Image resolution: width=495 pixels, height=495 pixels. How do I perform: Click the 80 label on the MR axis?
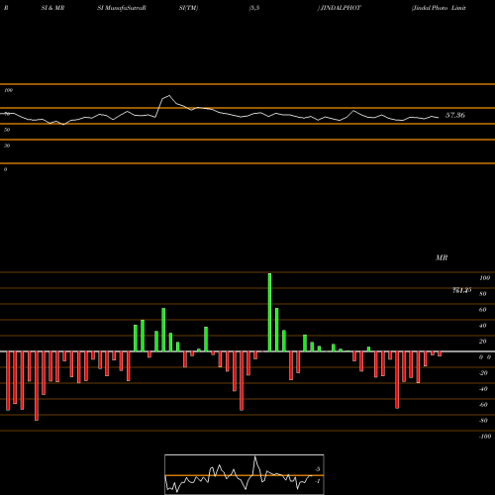point(483,294)
